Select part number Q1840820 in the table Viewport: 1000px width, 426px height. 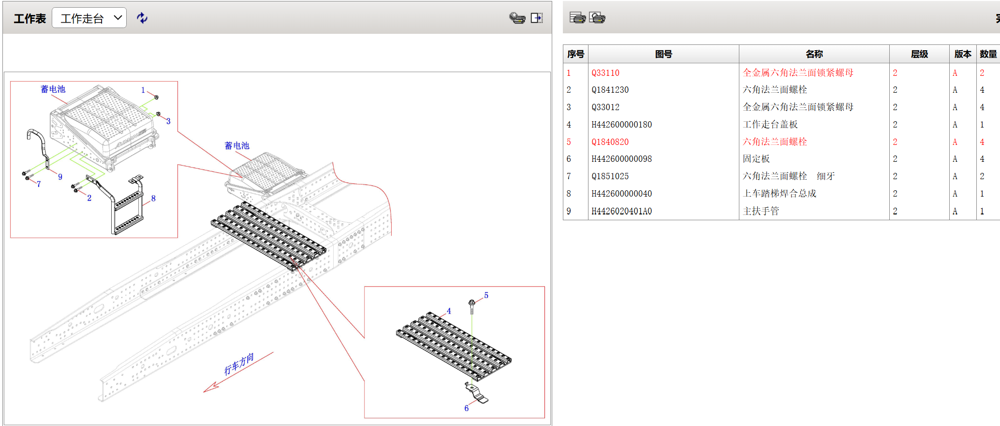pyautogui.click(x=610, y=142)
